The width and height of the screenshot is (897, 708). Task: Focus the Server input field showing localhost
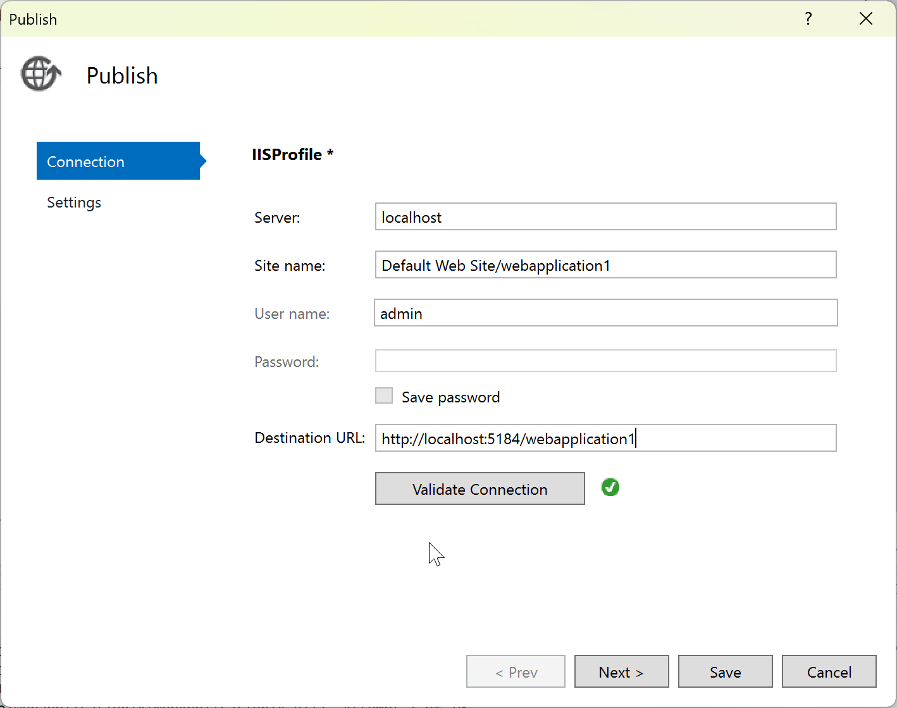605,216
